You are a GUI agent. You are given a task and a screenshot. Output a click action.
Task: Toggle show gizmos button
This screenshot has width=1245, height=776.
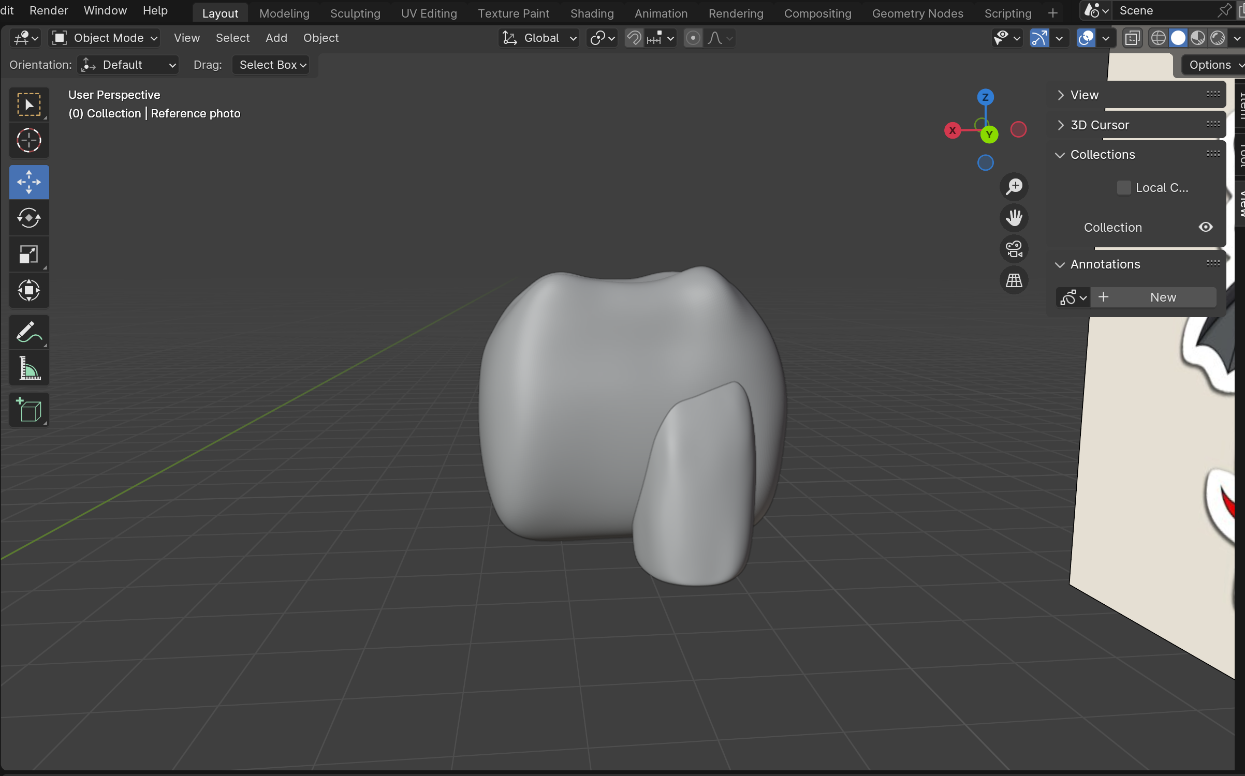point(1039,38)
